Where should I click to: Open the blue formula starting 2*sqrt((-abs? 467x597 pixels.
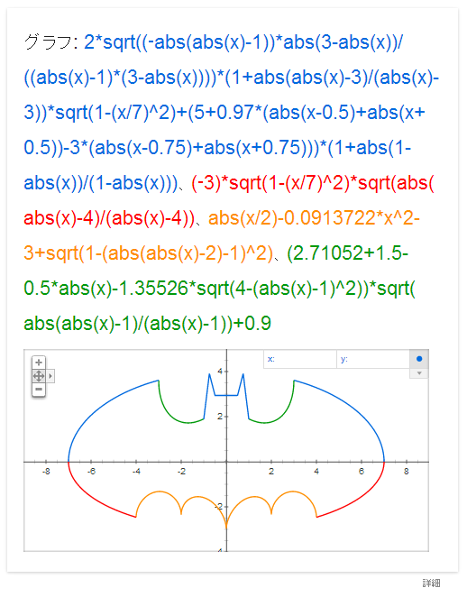[233, 112]
